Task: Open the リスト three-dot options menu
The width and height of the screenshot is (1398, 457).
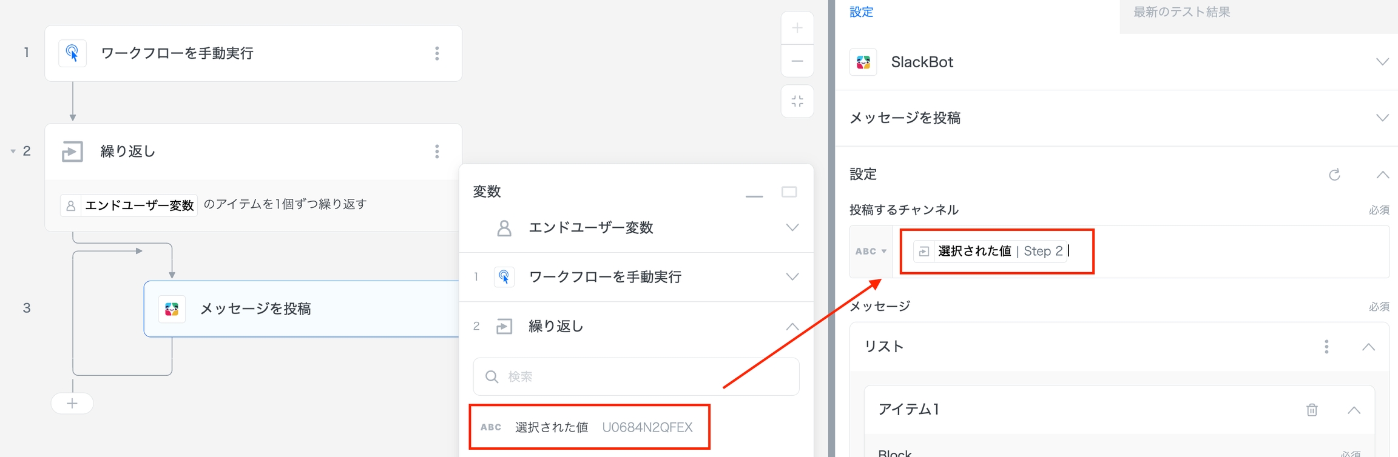Action: coord(1326,347)
